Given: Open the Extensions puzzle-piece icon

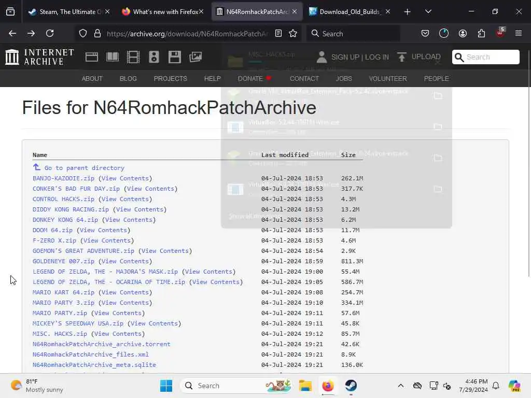Looking at the screenshot, I should pos(481,34).
